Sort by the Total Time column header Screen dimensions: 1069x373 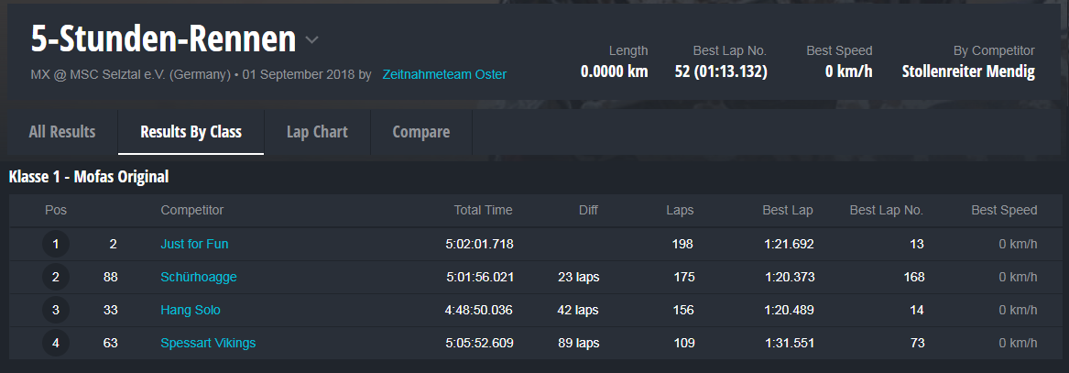pos(483,211)
